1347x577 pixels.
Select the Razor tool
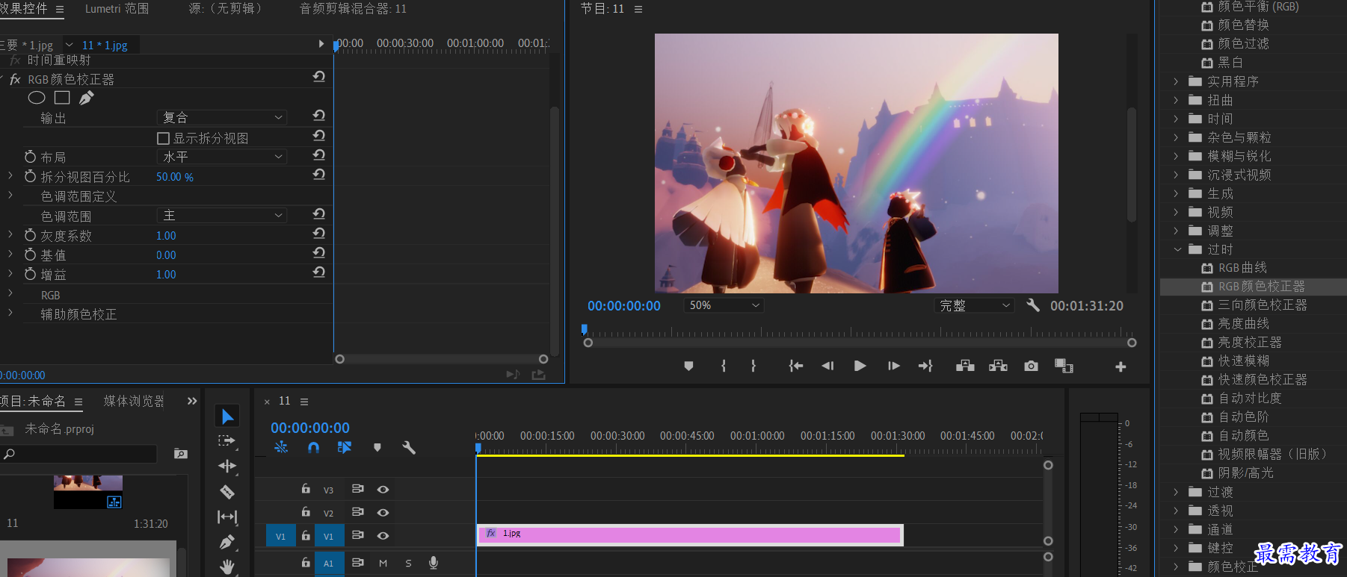pyautogui.click(x=227, y=492)
